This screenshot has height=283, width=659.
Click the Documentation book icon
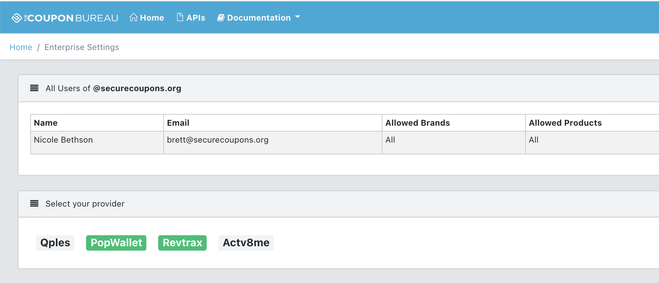[221, 18]
